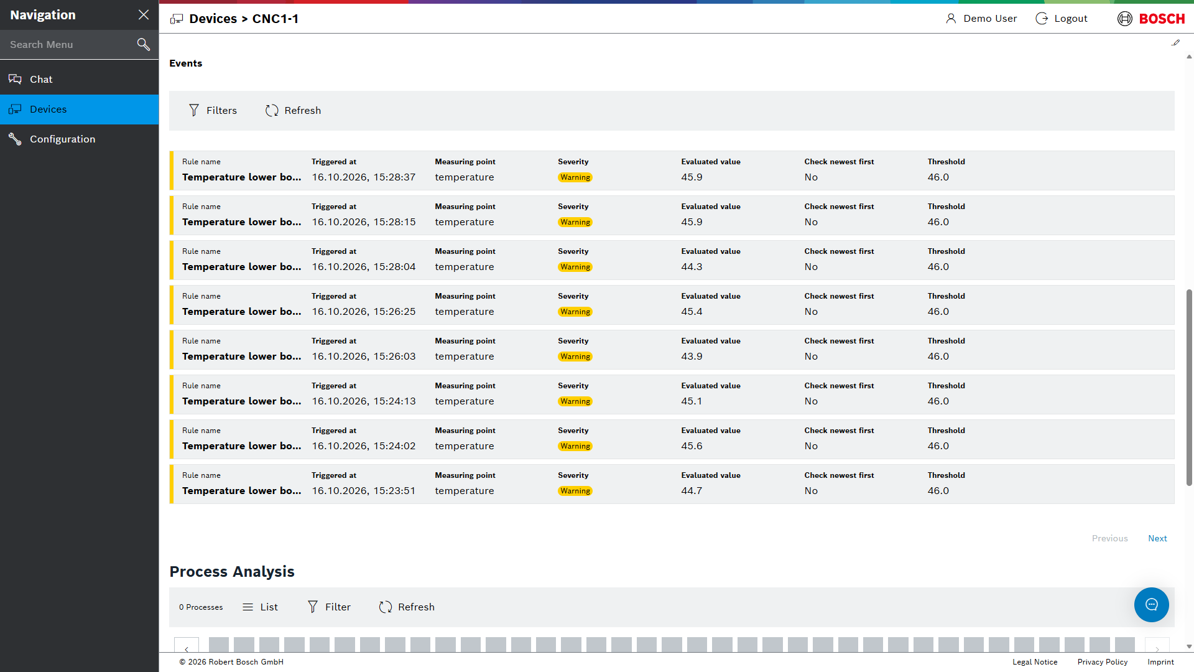
Task: Select the Devices menu item
Action: tap(80, 109)
